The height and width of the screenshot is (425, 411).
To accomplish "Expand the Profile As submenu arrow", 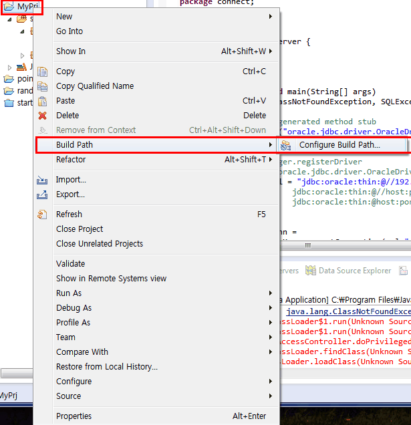I will (x=270, y=322).
